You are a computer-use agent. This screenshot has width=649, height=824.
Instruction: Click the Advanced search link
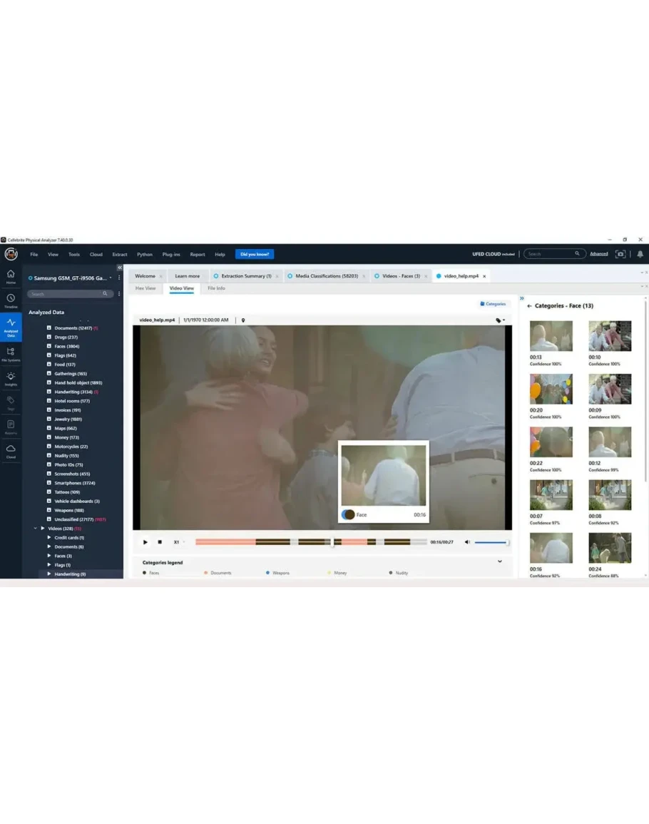pos(599,254)
